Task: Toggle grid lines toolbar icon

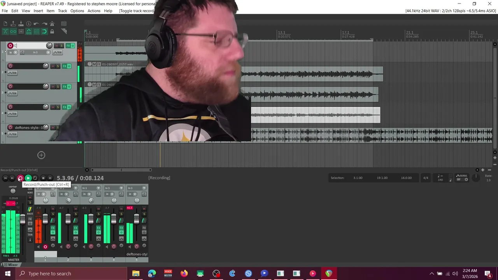Action: click(37, 31)
